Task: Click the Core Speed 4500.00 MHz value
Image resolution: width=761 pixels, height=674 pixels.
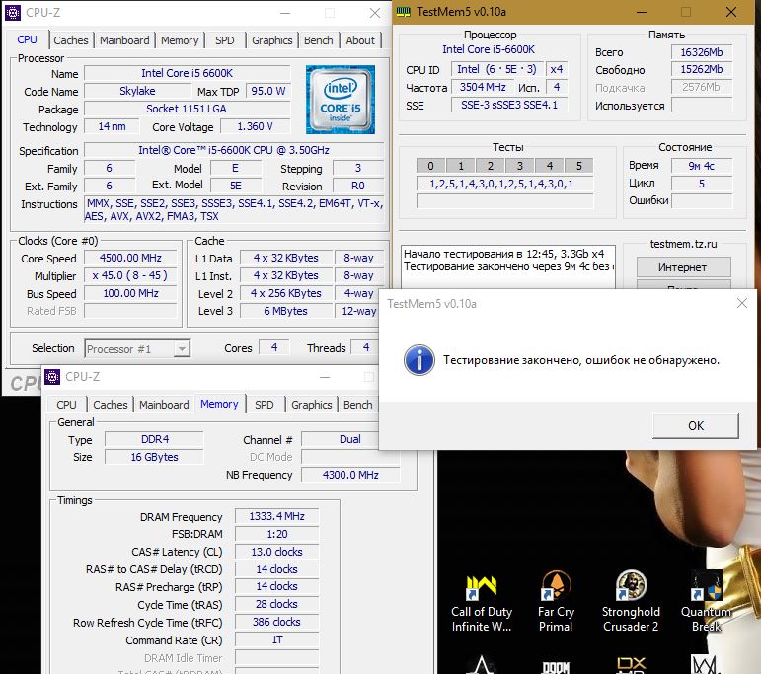Action: [x=130, y=258]
